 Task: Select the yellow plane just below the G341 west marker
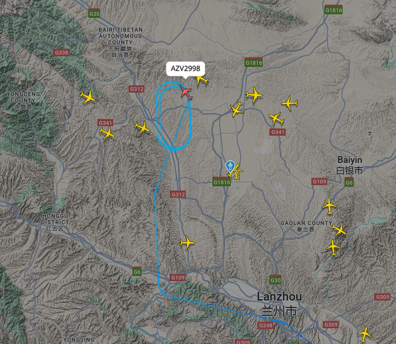[107, 133]
